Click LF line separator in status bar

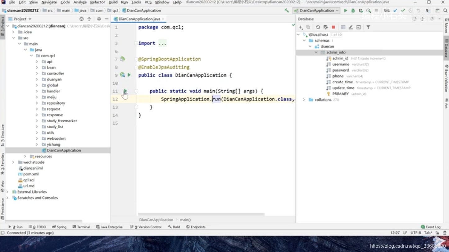tap(405, 233)
